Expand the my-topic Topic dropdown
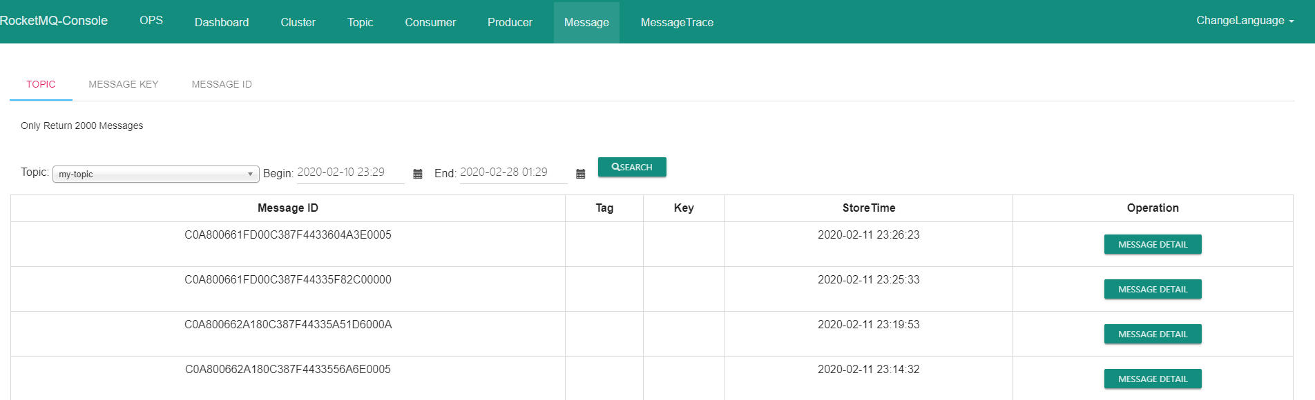This screenshot has height=400, width=1315. [156, 174]
